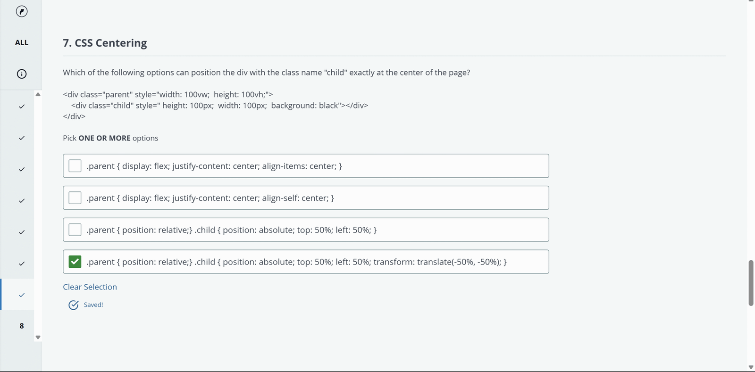Go to fourth checkmarked question in sidebar
The image size is (755, 372).
click(x=22, y=201)
